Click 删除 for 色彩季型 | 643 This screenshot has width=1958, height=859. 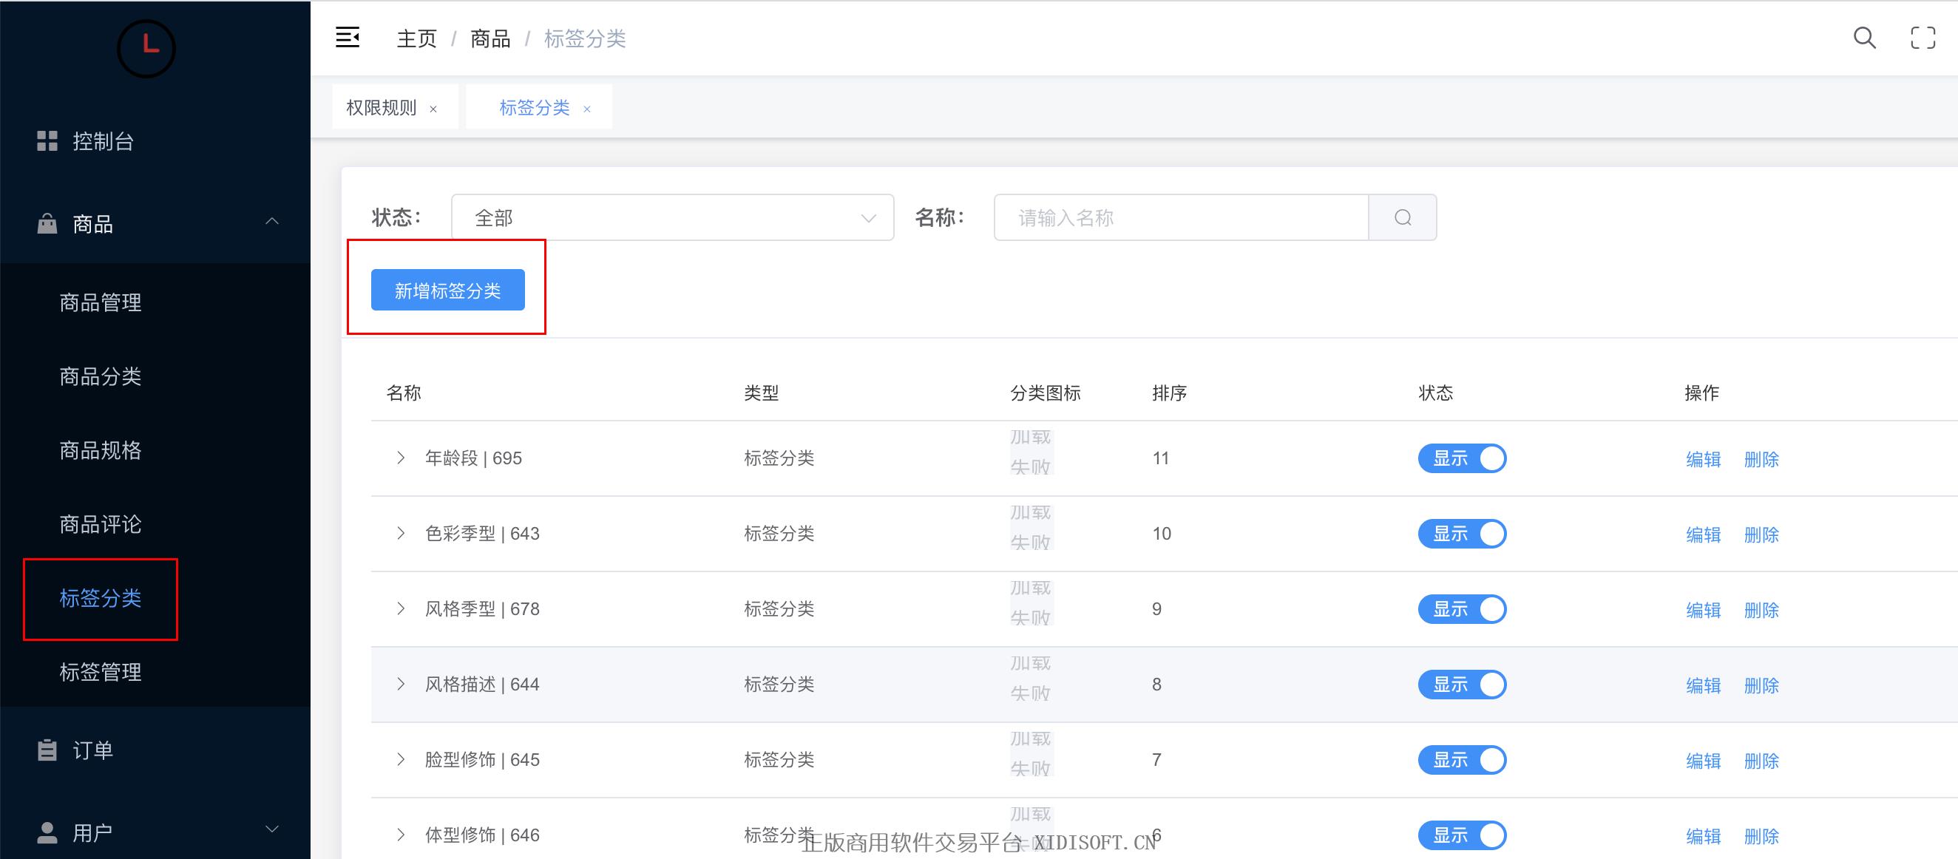pyautogui.click(x=1761, y=534)
